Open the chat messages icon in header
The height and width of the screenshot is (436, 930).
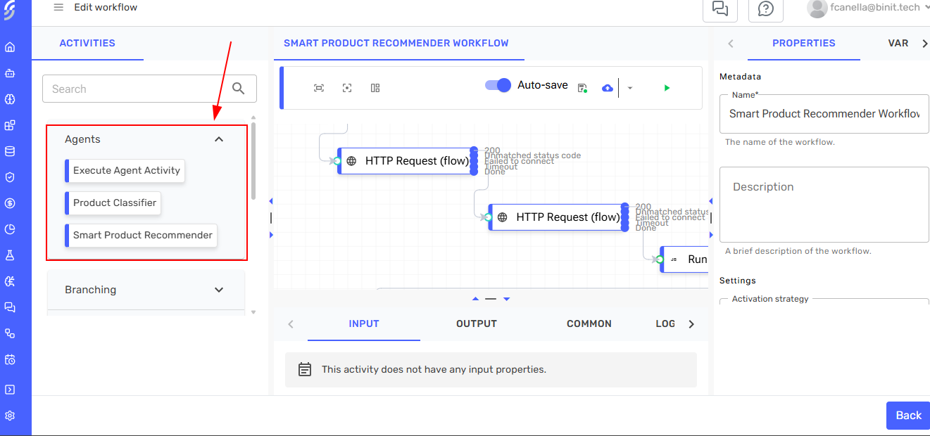tap(720, 8)
